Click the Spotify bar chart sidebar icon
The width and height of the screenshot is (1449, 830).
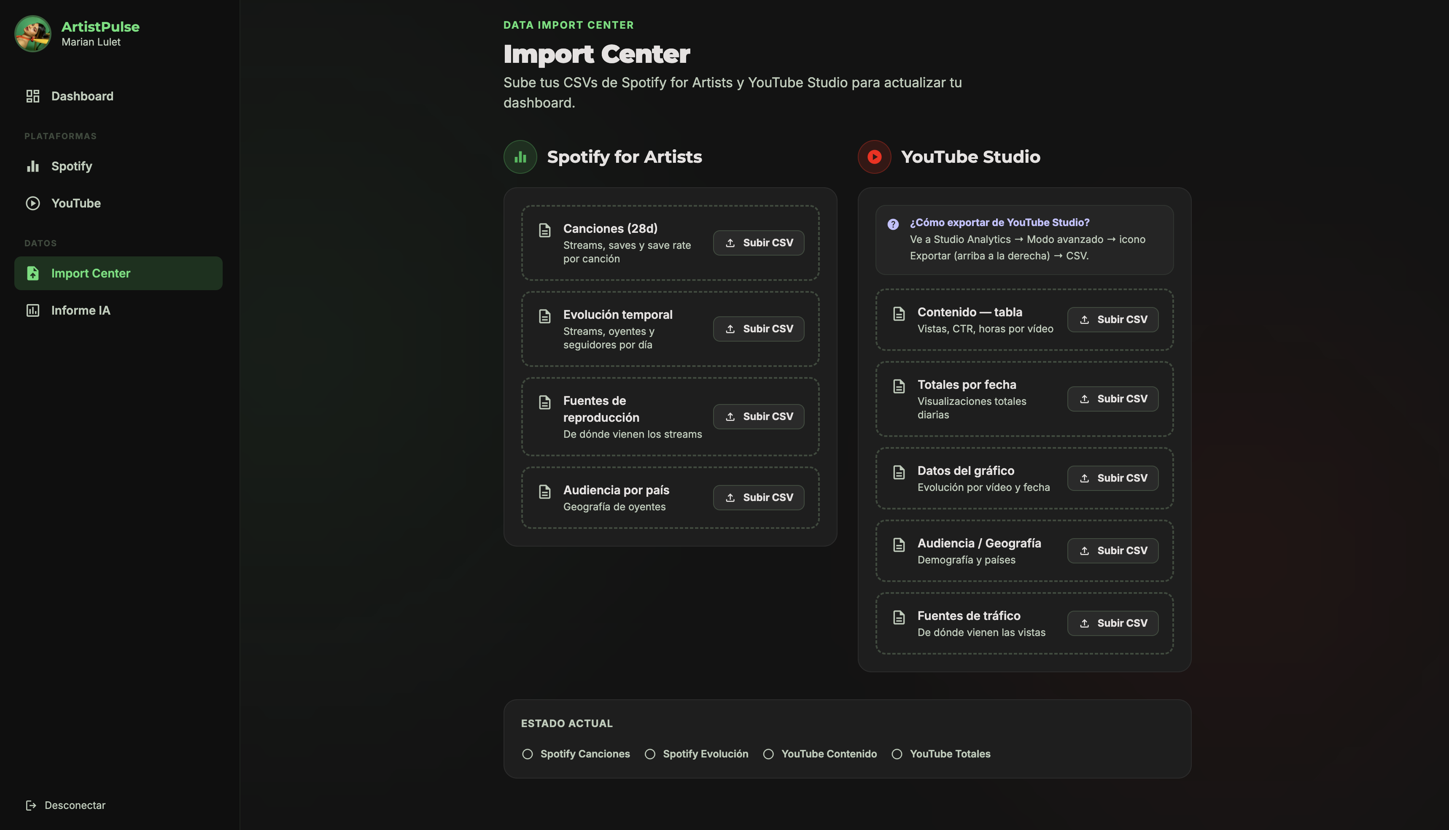(32, 166)
